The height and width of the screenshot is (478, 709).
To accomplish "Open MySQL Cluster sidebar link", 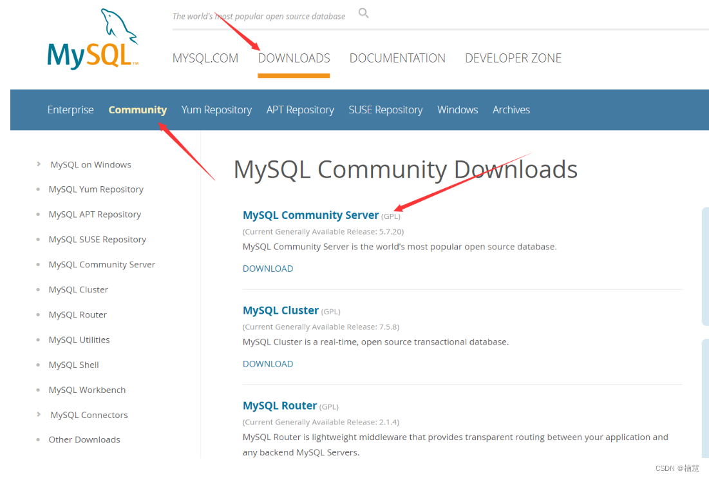I will [78, 289].
